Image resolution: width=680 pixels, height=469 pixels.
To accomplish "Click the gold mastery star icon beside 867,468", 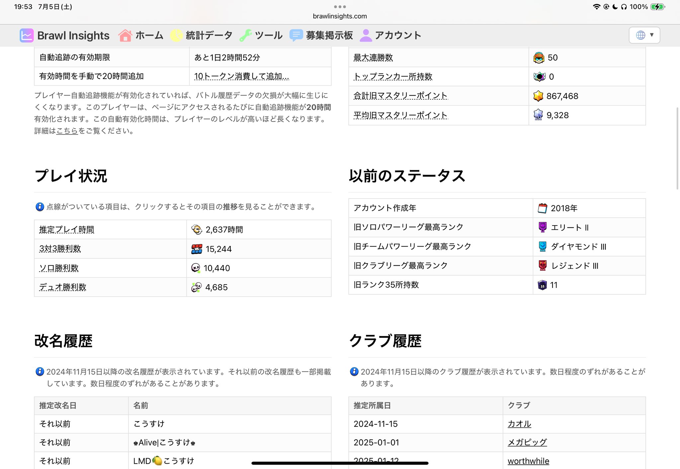I will click(538, 96).
